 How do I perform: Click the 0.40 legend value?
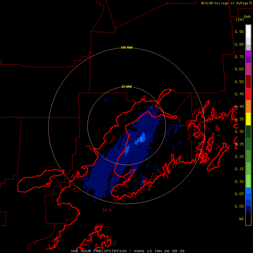[x=239, y=107]
